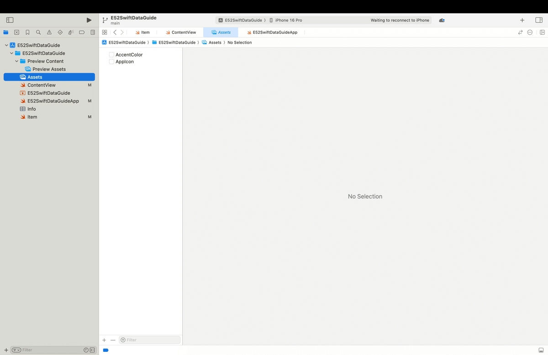Screen dimensions: 548x355
Task: Open the Report navigator icon
Action: coord(93,32)
